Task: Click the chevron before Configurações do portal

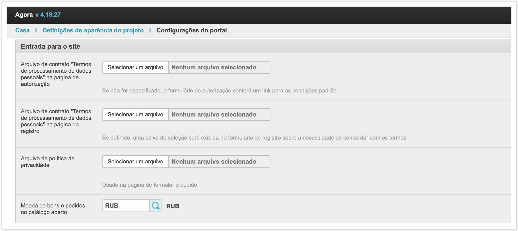Action: pyautogui.click(x=150, y=30)
